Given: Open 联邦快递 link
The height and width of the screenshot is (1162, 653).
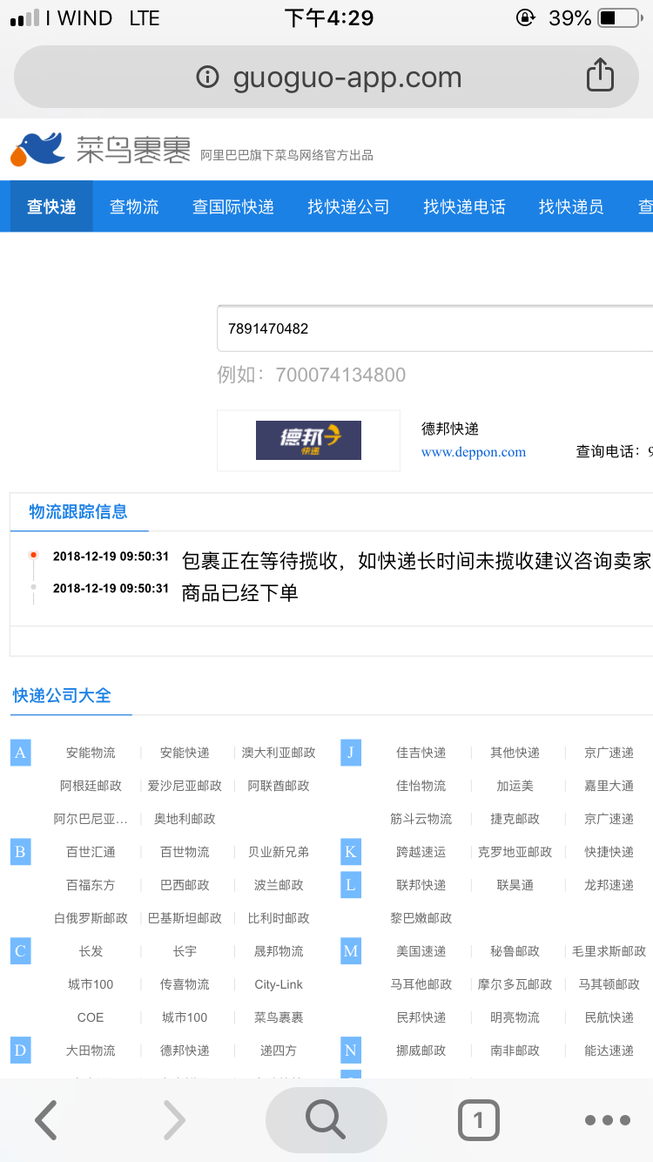Looking at the screenshot, I should [x=421, y=885].
